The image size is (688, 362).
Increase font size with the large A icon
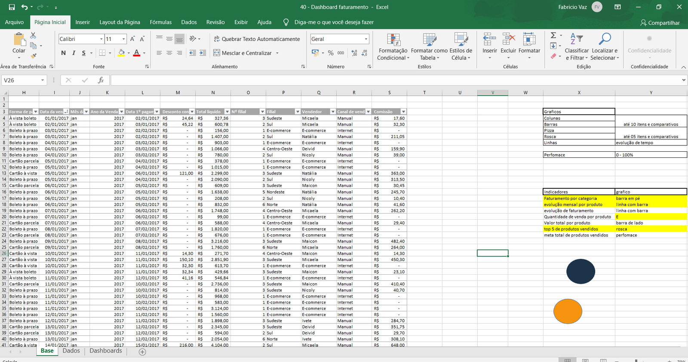pyautogui.click(x=132, y=39)
